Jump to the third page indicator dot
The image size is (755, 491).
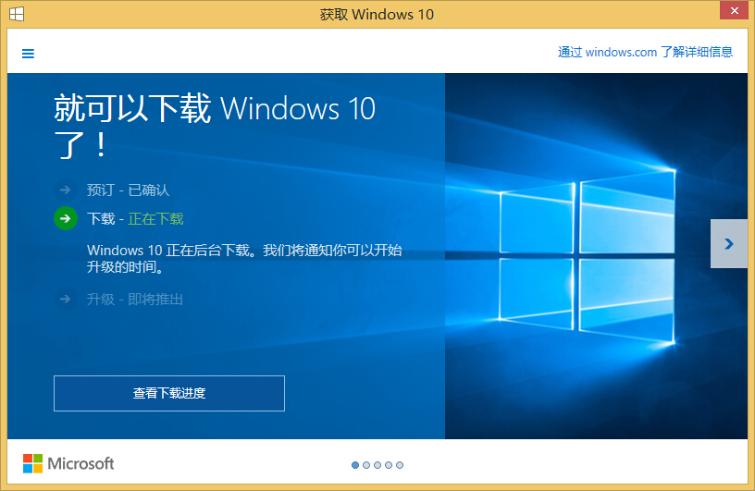(377, 465)
